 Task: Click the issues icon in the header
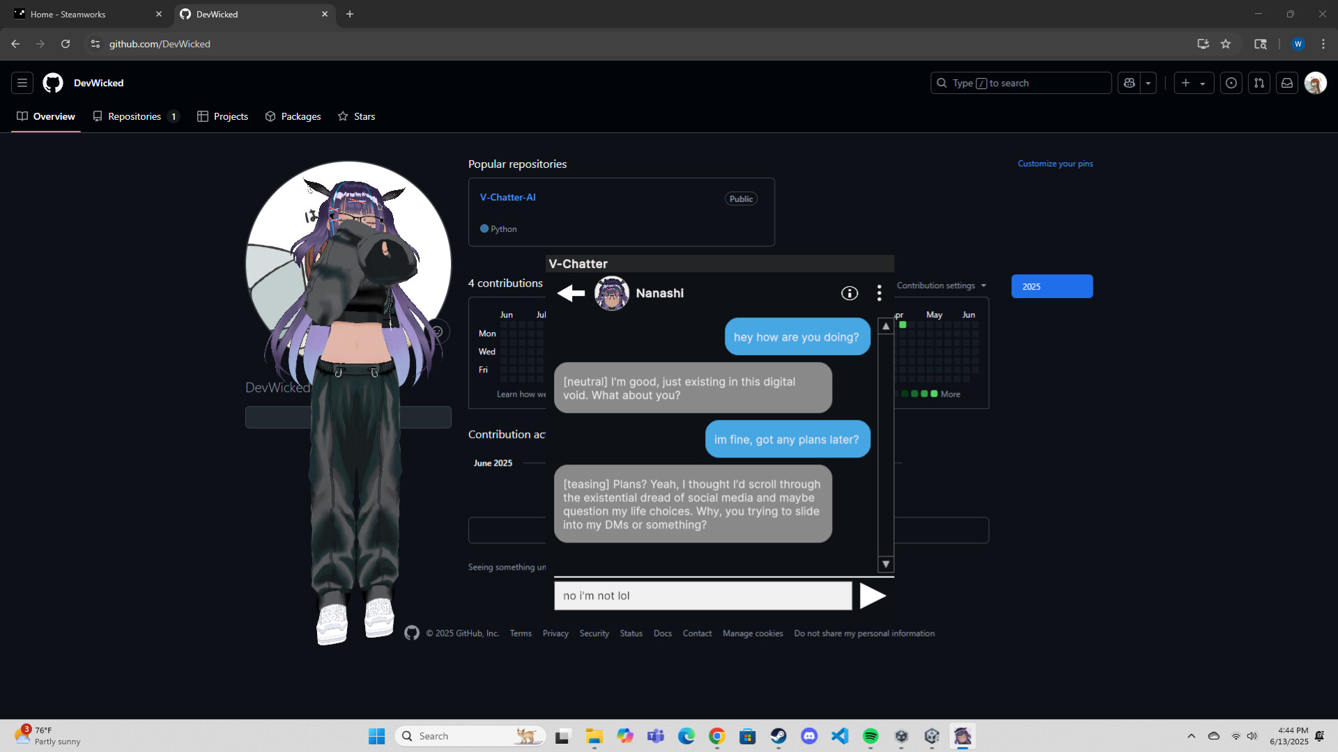coord(1231,83)
